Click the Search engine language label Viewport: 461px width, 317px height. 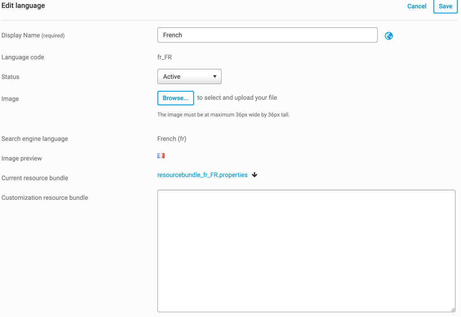coord(35,139)
